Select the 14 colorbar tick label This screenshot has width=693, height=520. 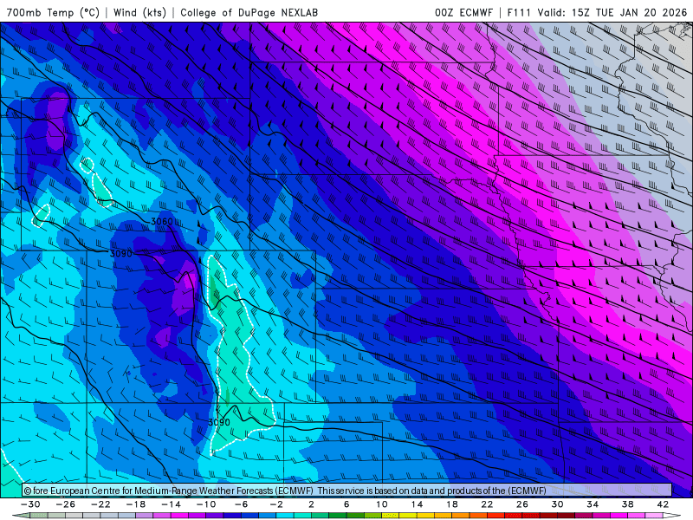(x=417, y=504)
